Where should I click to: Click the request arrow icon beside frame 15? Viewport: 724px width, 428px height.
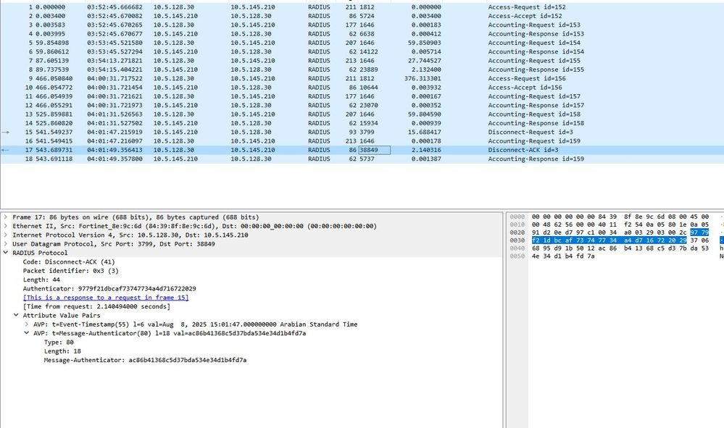5,132
